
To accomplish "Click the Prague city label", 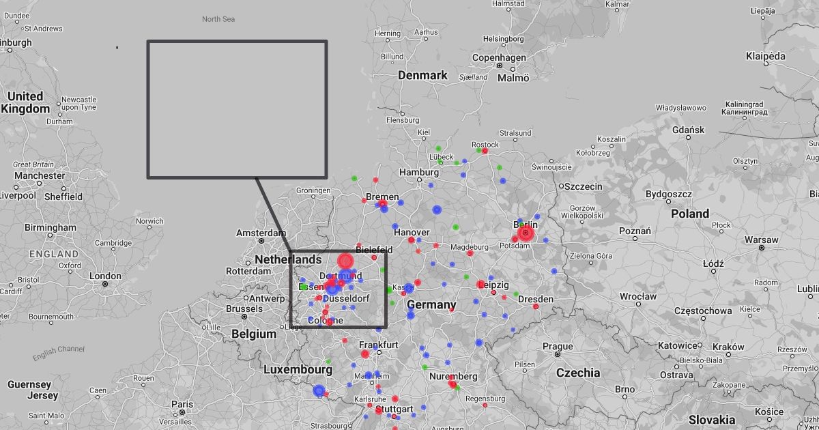I will click(557, 347).
